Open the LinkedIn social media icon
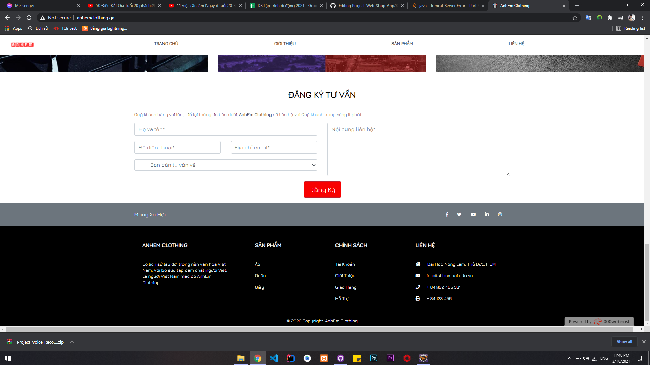This screenshot has height=365, width=650. click(486, 214)
